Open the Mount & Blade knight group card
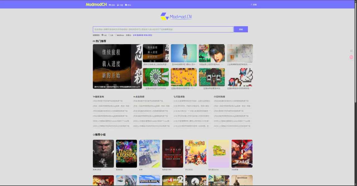This screenshot has width=357, height=186. click(x=242, y=180)
